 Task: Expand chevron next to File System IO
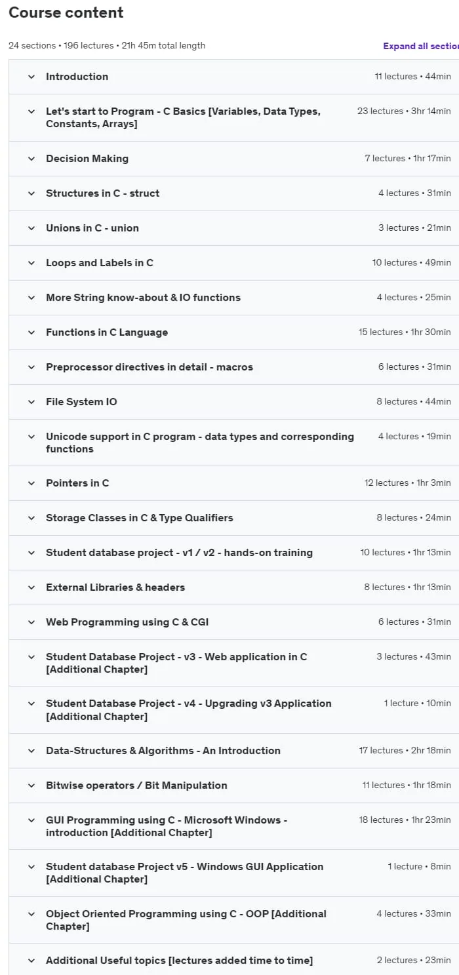click(x=31, y=402)
